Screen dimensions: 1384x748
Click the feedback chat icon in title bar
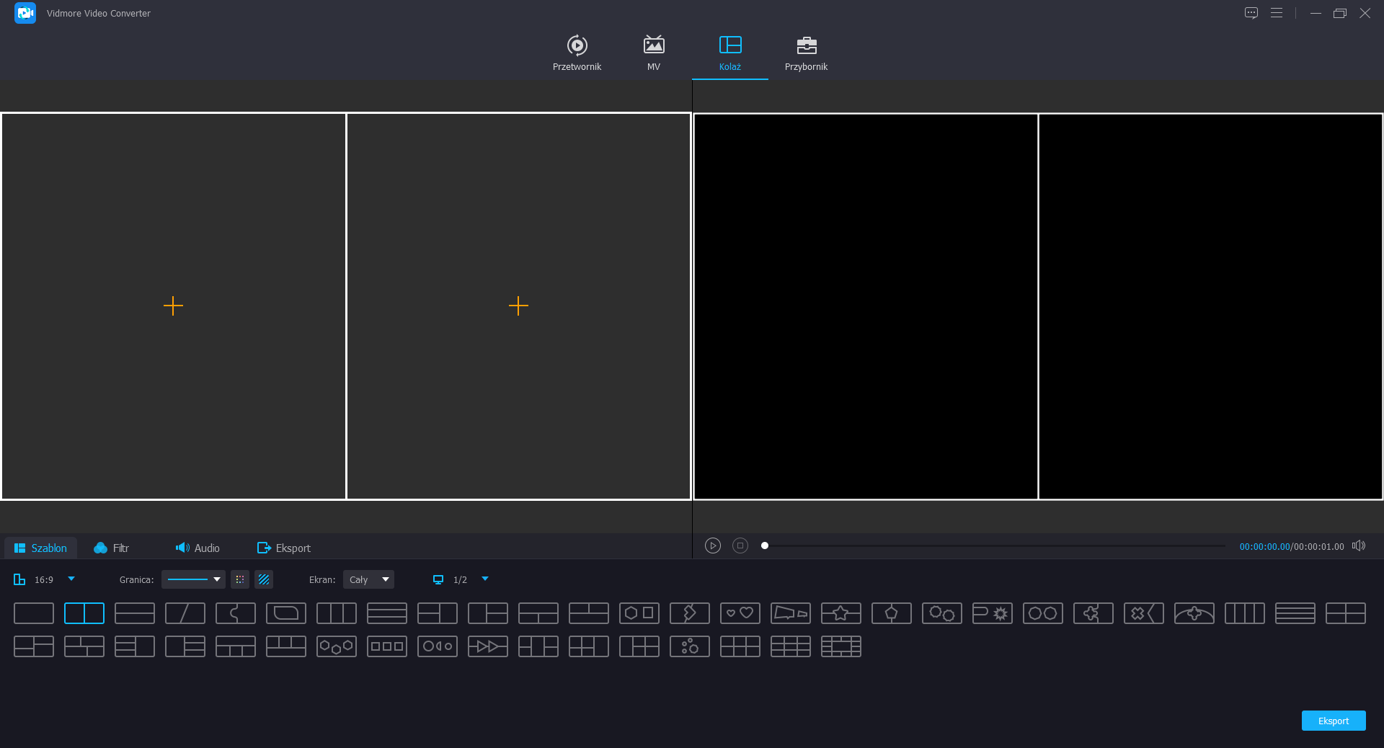1251,13
